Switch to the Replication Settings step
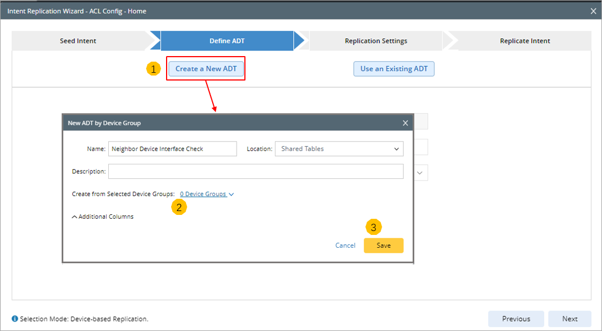Screen dimensions: 602x331 pos(376,41)
